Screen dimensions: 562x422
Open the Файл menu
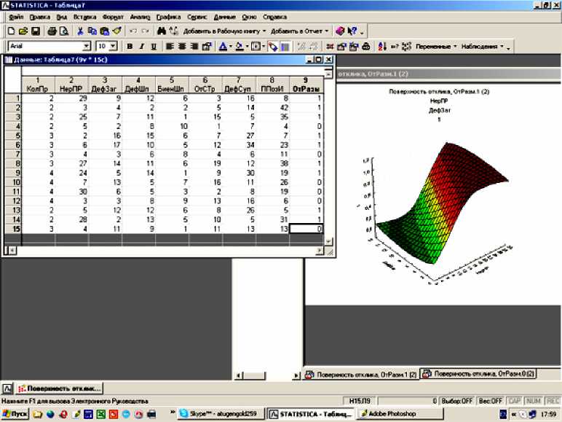click(16, 17)
